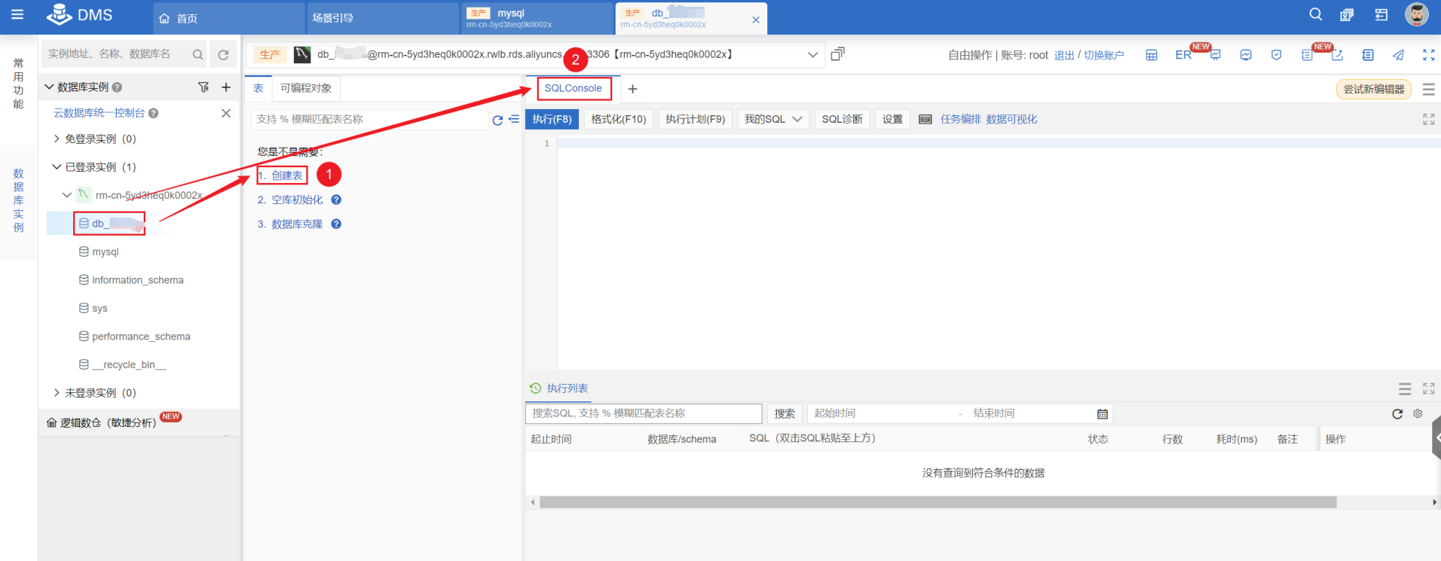Toggle fullscreen with the top-right expand icon
The height and width of the screenshot is (561, 1441).
(1428, 55)
